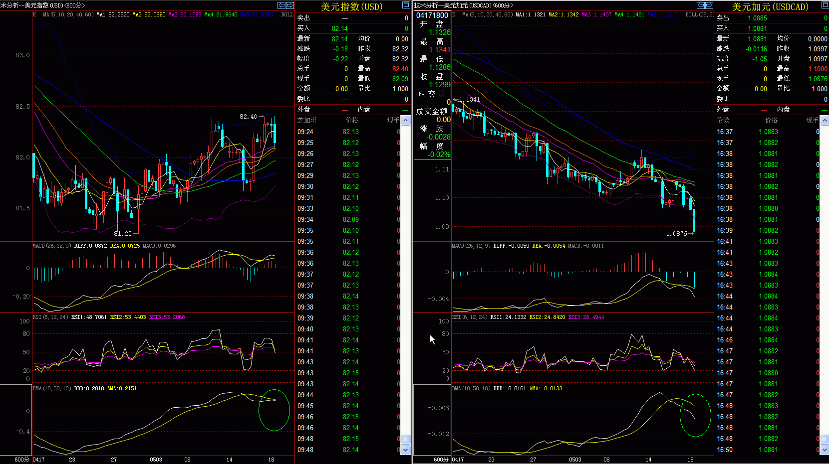Click RSI(6,12,24) label in USDCAD chart
829x464 pixels.
[470, 317]
